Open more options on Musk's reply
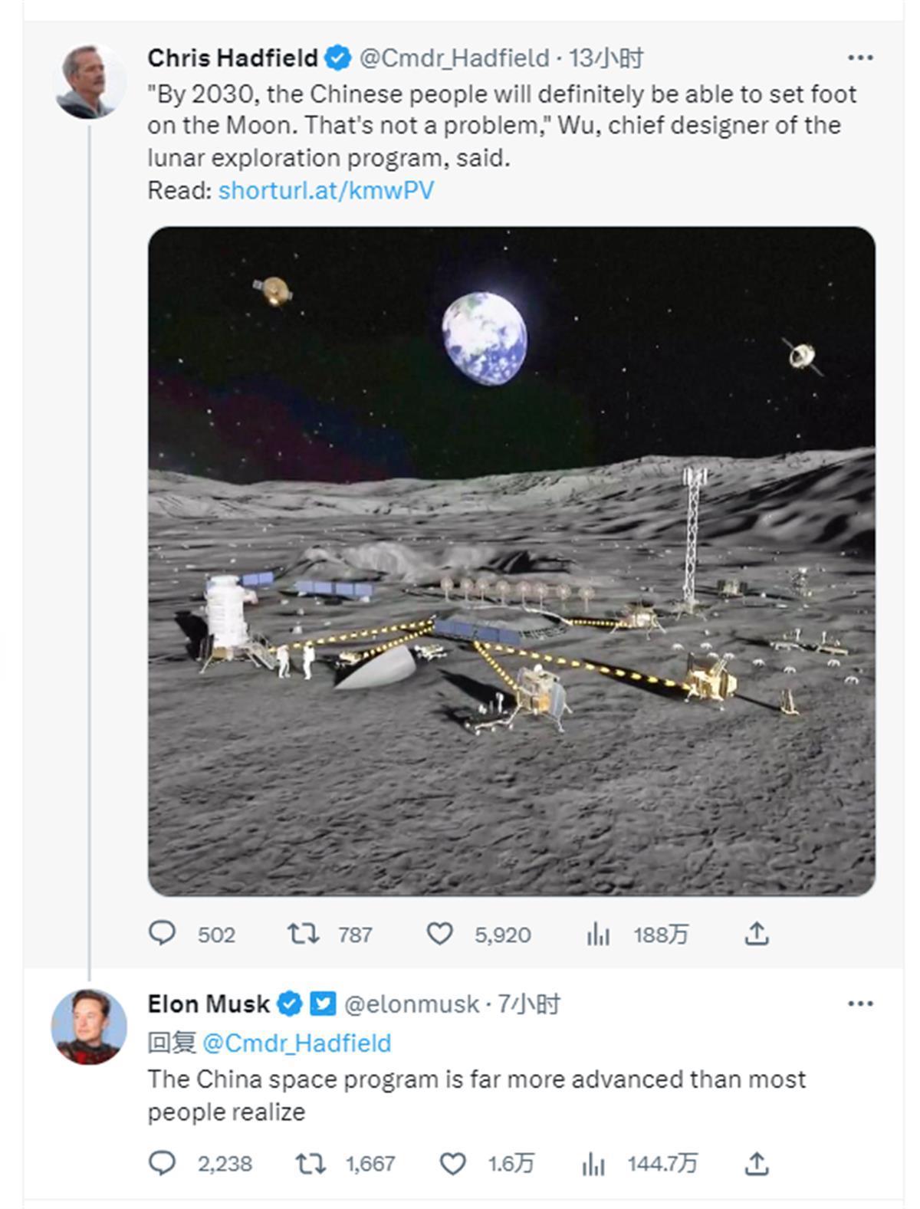This screenshot has width=920, height=1209. [x=860, y=1004]
